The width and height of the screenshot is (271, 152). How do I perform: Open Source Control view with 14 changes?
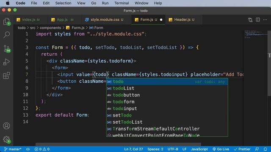coord(7,49)
